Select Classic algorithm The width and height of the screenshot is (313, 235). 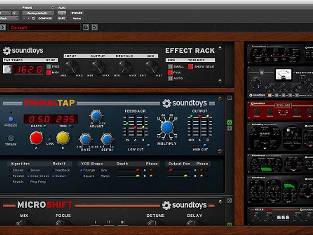pyautogui.click(x=17, y=170)
